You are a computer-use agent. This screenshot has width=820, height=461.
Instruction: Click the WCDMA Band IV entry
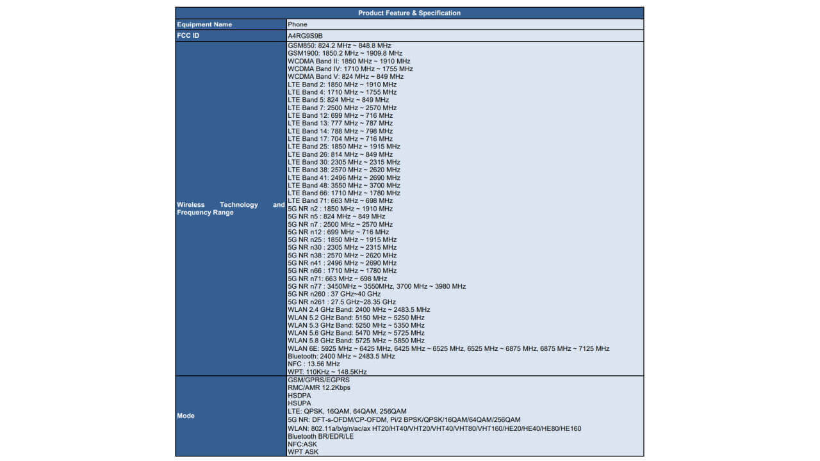pos(350,69)
